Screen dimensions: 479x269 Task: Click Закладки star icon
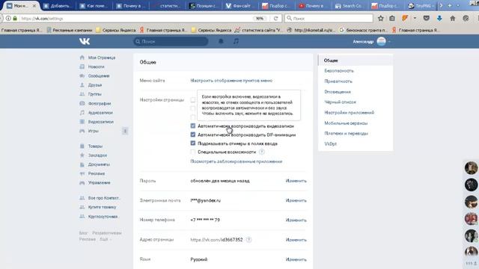(x=82, y=155)
